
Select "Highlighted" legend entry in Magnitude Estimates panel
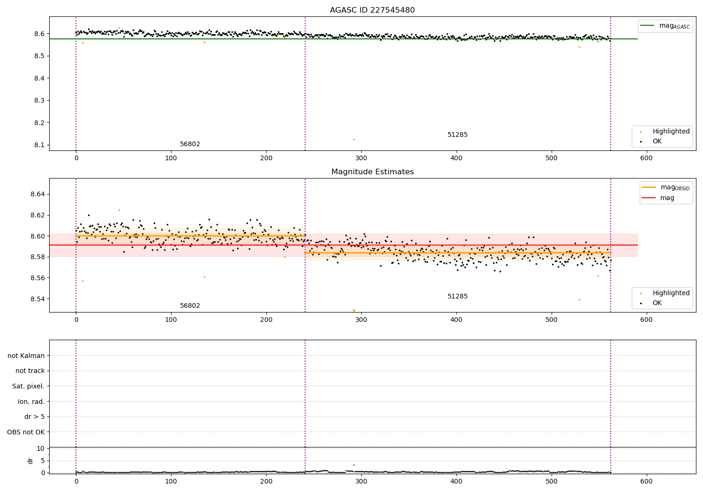click(671, 293)
